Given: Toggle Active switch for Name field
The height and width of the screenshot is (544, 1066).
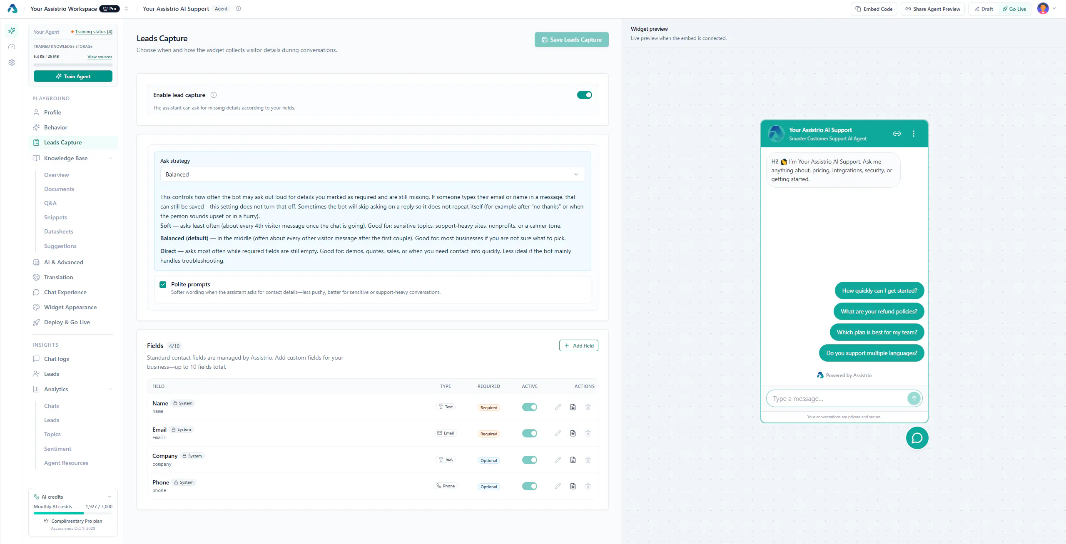Looking at the screenshot, I should 530,407.
